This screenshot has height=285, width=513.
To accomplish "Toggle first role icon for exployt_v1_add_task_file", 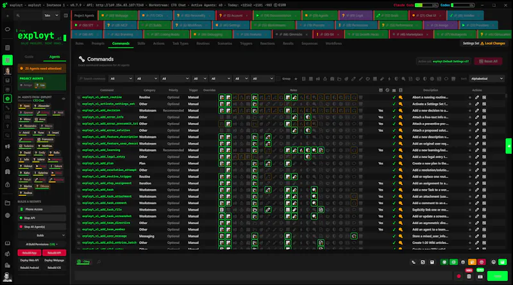I will click(x=221, y=209).
